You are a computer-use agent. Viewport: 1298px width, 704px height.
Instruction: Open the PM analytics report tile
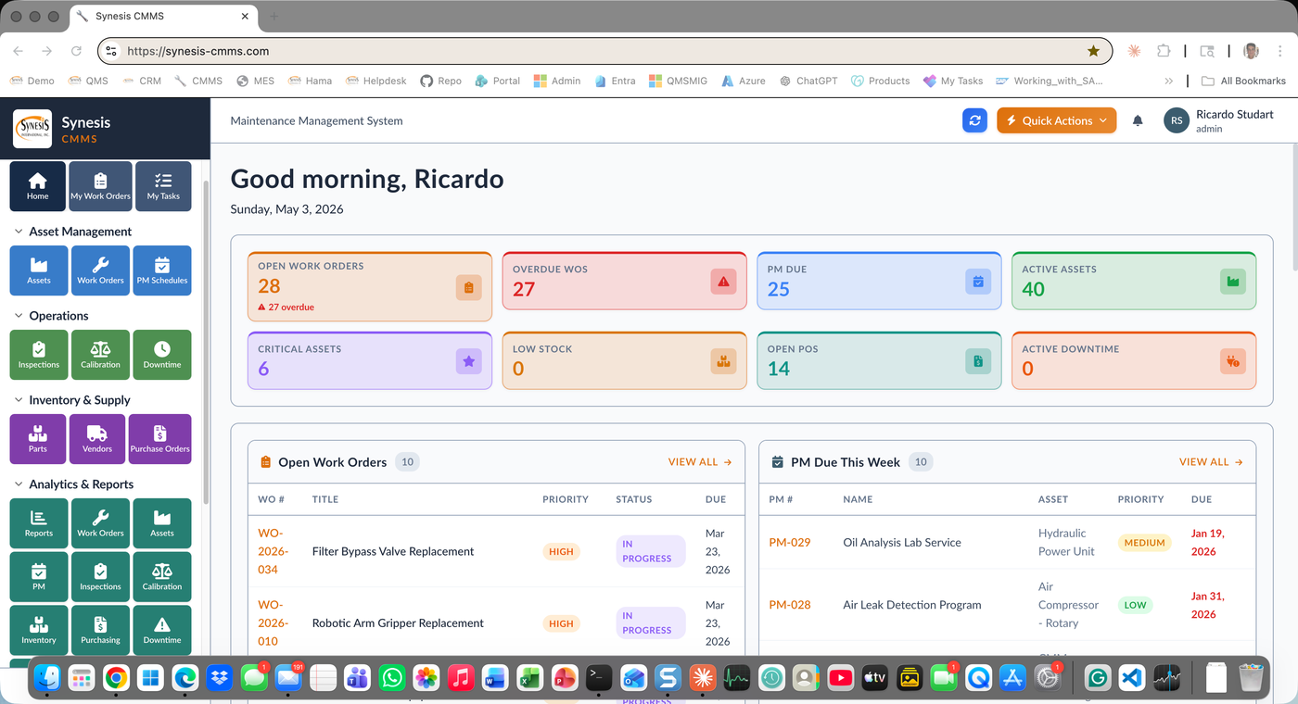pyautogui.click(x=39, y=577)
